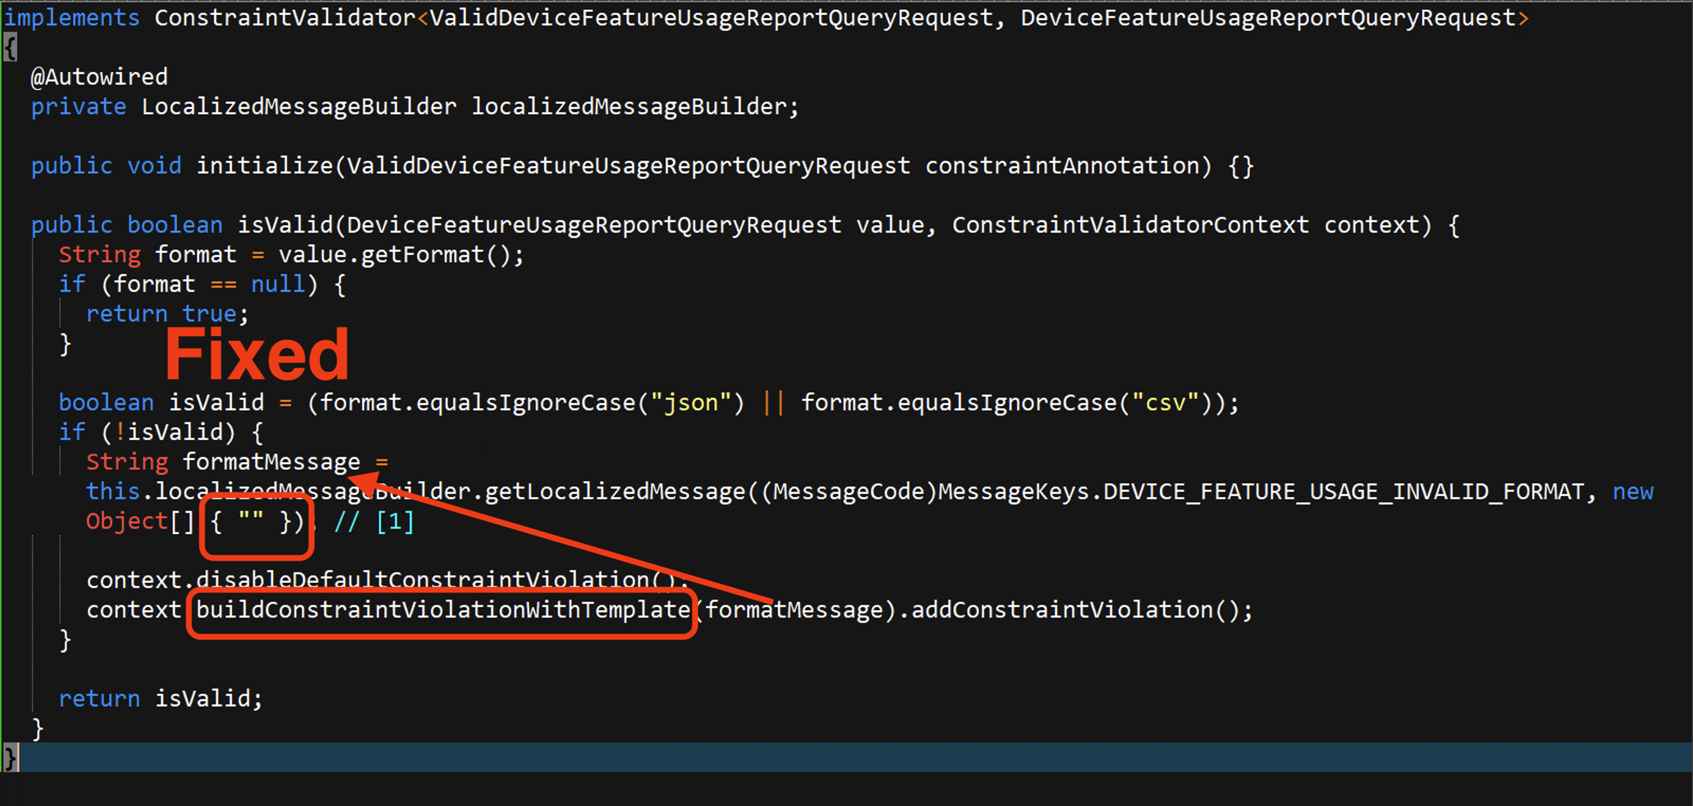Click 'getLocalizedMessage' method call
Viewport: 1693px width, 806px height.
[x=615, y=491]
